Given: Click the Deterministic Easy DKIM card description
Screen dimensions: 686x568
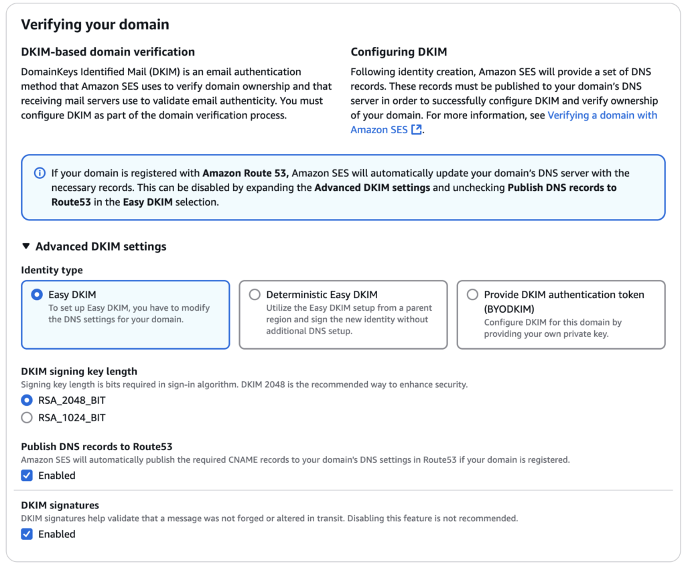Looking at the screenshot, I should click(348, 319).
